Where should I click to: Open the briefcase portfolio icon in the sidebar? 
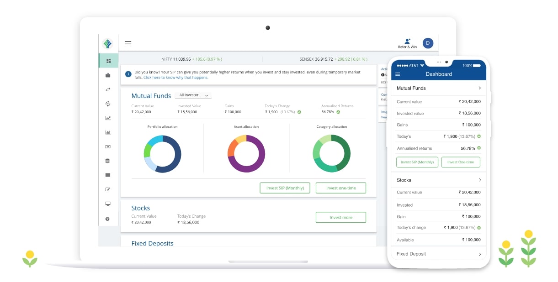coord(108,75)
